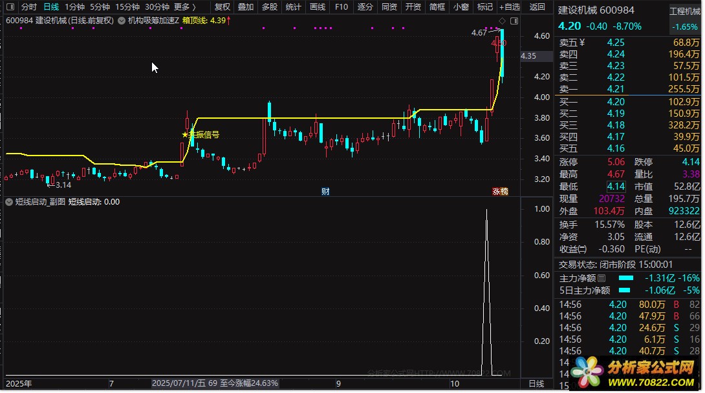Click the ¥ symbol beside 卖五

click(581, 43)
